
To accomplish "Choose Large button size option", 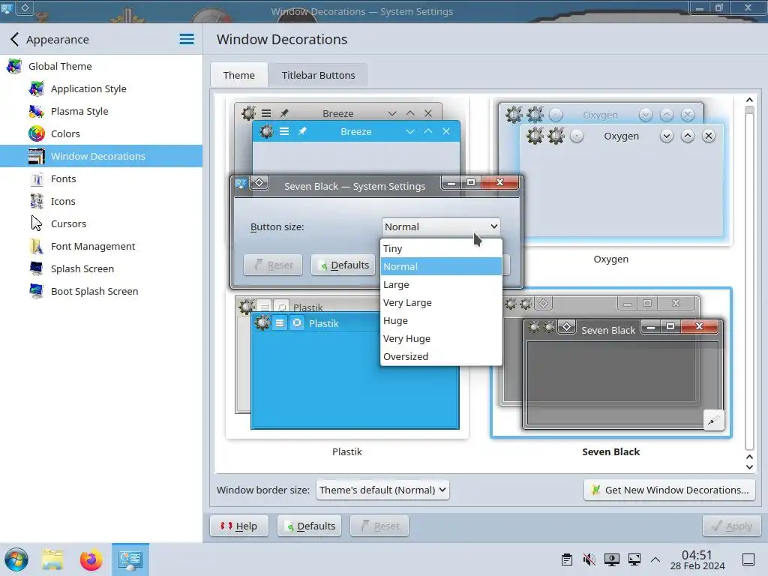I will click(441, 284).
